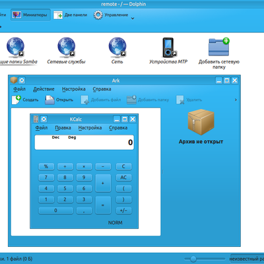Click 1 файл (0 Б) status text
264x264 pixels.
[19, 259]
